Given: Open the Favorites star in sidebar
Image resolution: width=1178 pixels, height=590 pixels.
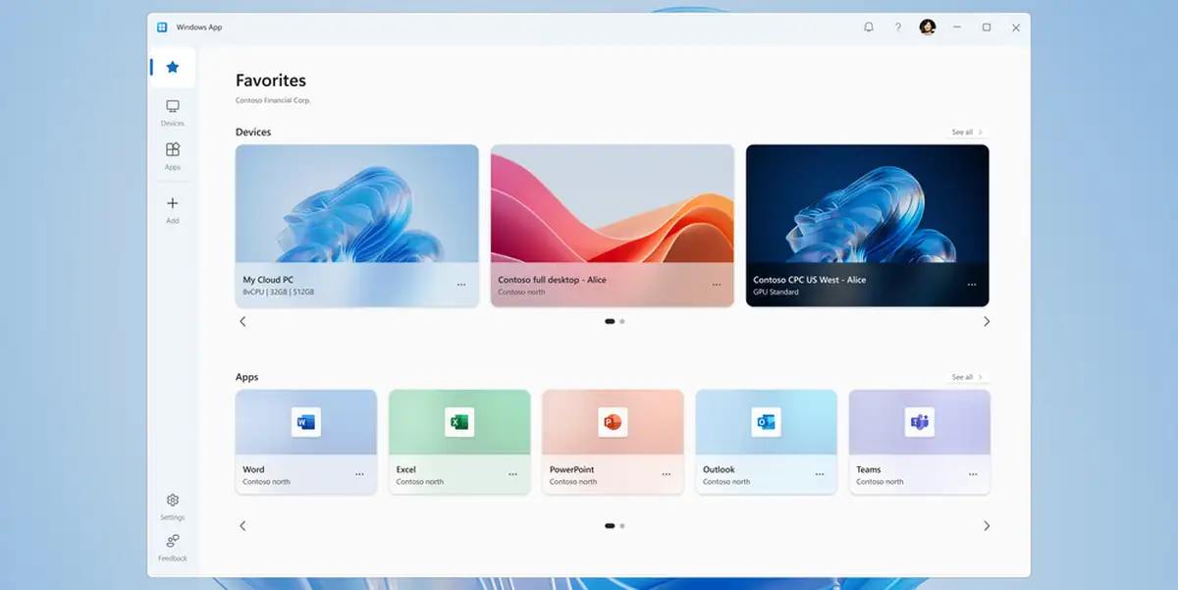Looking at the screenshot, I should [173, 68].
